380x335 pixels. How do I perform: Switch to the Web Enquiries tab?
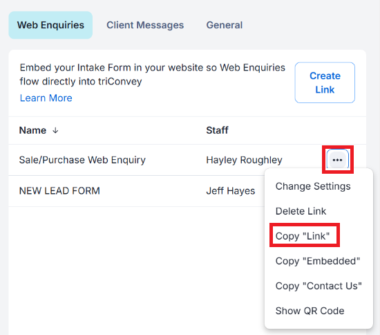click(x=50, y=25)
